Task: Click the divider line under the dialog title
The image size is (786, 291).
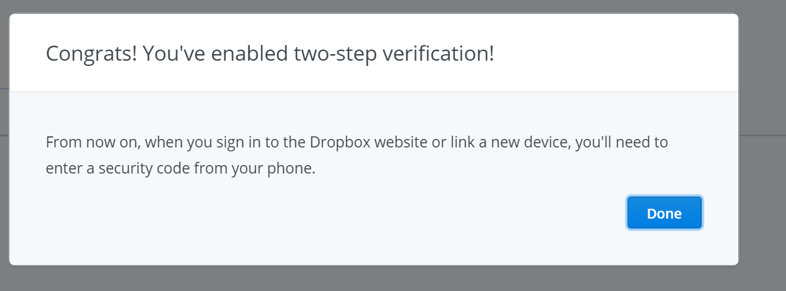Action: (x=374, y=92)
